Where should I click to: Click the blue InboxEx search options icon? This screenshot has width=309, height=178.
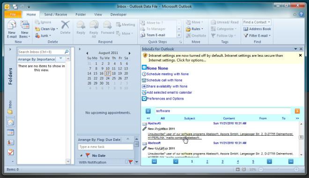coord(148,111)
